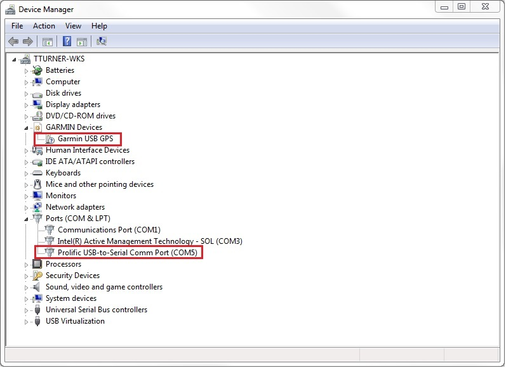Select the System devices label
This screenshot has width=506, height=368.
[x=71, y=298]
